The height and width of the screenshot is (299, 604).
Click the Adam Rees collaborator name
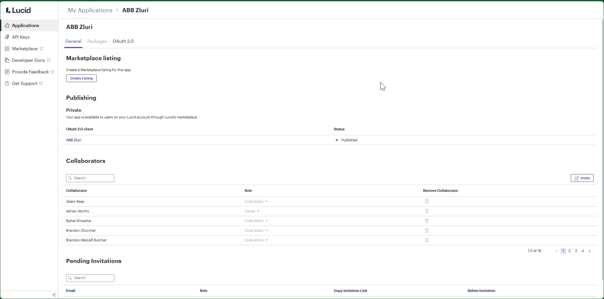click(75, 201)
